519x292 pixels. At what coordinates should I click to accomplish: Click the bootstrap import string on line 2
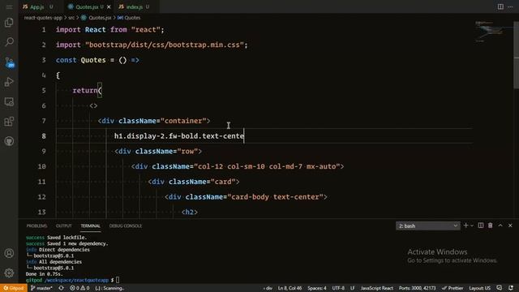click(165, 45)
